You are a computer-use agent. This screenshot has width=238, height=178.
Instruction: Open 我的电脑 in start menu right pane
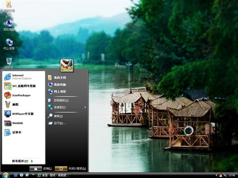[67, 85]
